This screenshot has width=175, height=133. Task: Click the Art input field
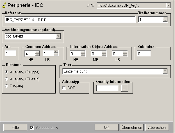10,53
